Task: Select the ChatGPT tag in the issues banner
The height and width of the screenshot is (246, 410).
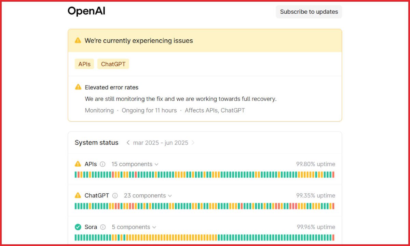Action: point(113,64)
